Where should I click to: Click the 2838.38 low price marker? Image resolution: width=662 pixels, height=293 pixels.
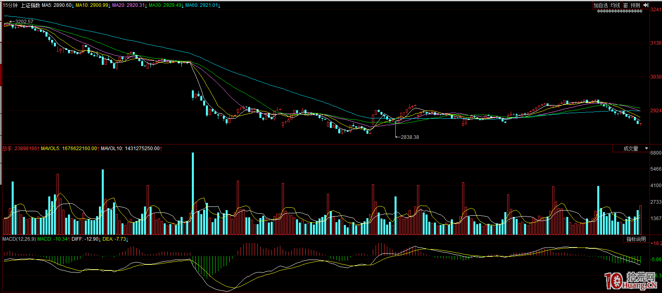(409, 137)
